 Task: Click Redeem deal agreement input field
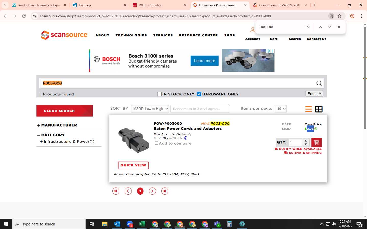click(200, 109)
